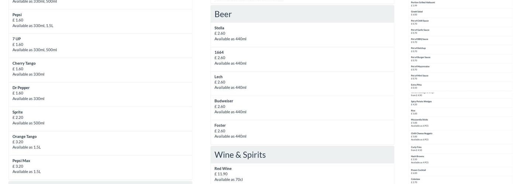Choose Mozzarella Sticks in side list

[420, 120]
